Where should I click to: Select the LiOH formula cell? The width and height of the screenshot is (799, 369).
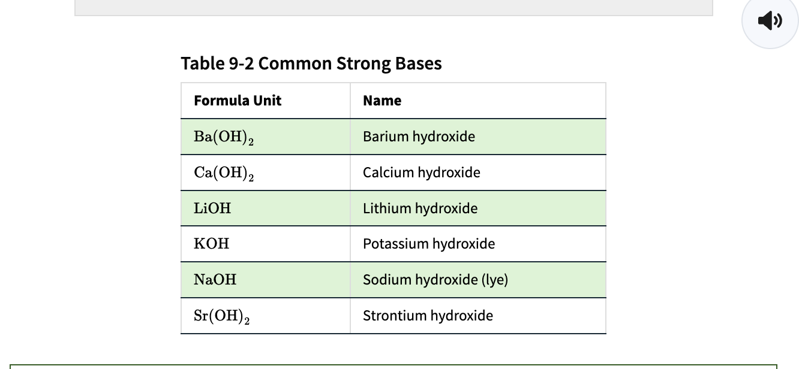pos(266,208)
